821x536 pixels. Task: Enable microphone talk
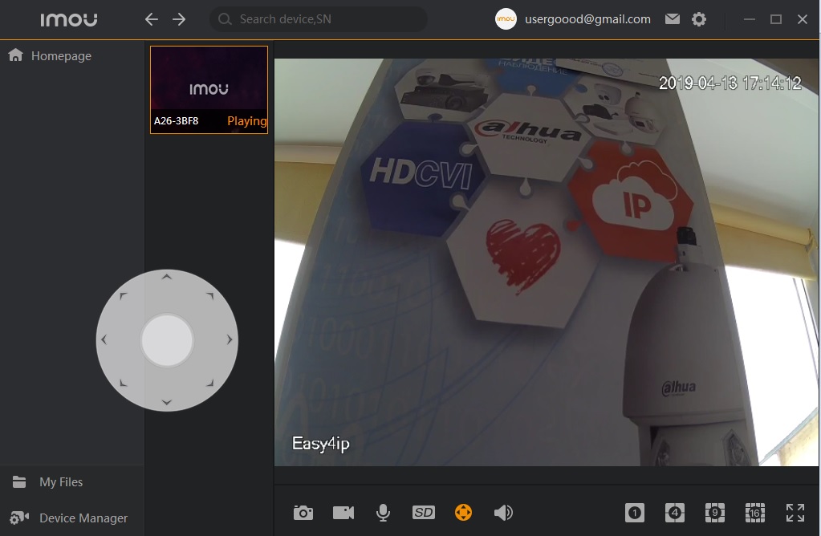point(384,513)
